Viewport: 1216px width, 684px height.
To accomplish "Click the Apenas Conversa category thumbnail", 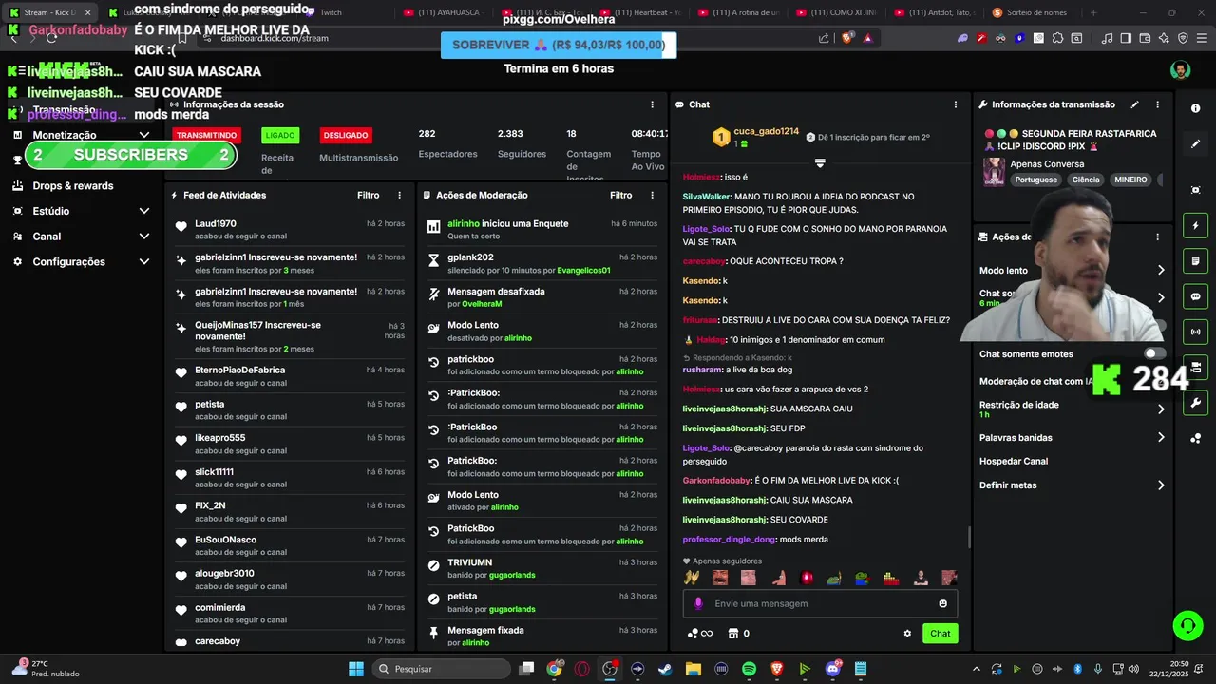I will (x=995, y=172).
